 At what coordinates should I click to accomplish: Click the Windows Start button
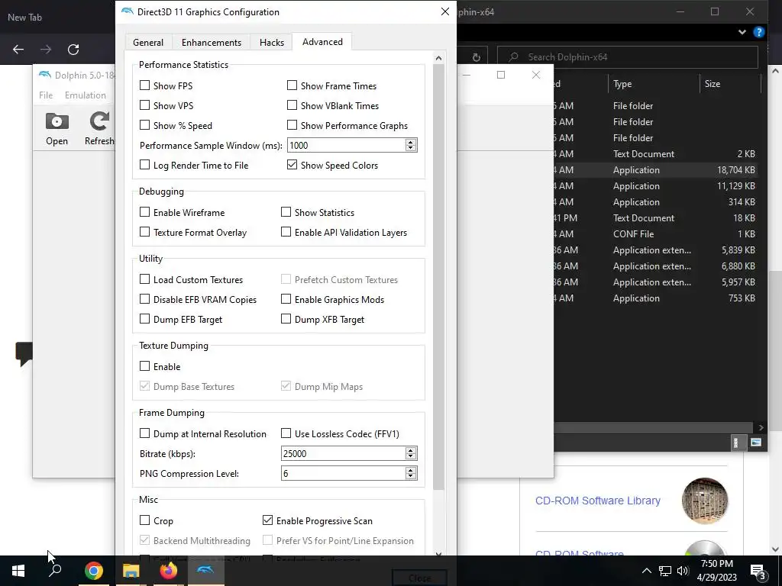point(18,571)
